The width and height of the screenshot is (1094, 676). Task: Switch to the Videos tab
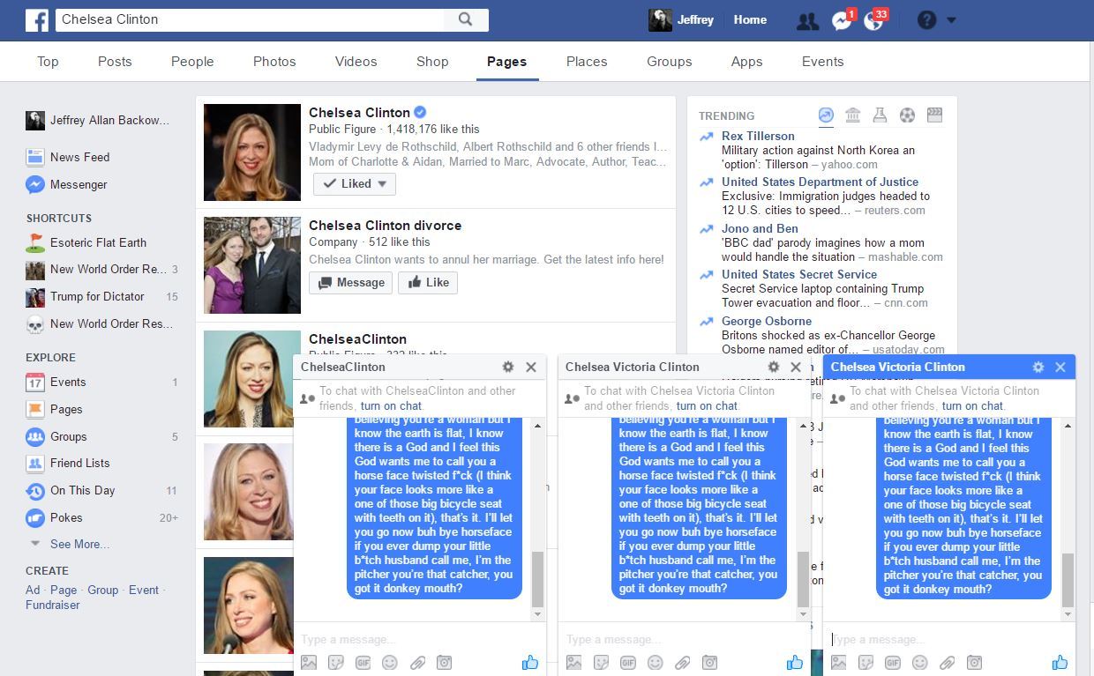[x=356, y=62]
